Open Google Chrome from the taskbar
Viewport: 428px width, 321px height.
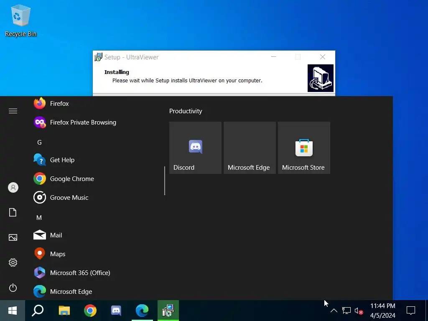pyautogui.click(x=90, y=311)
